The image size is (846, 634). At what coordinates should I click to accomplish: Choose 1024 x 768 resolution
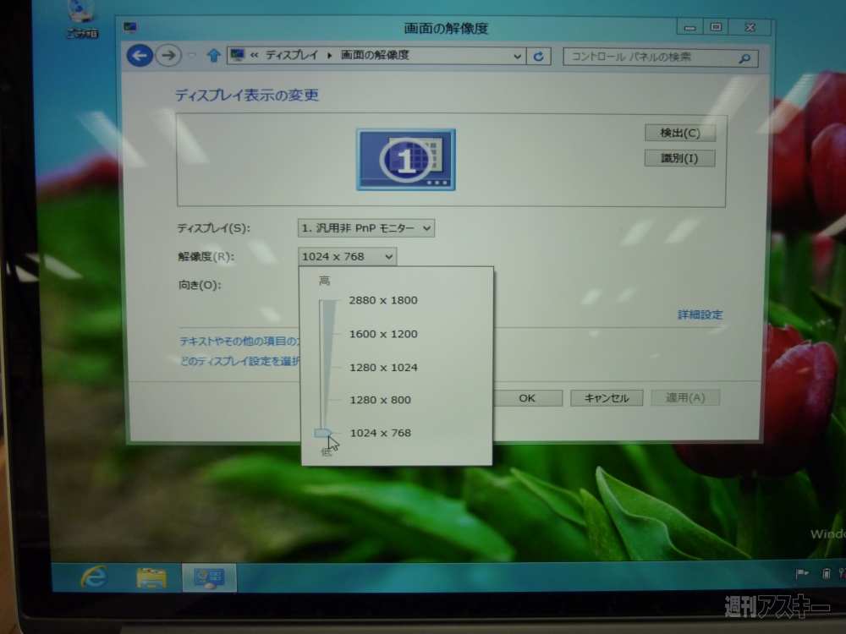click(x=381, y=433)
